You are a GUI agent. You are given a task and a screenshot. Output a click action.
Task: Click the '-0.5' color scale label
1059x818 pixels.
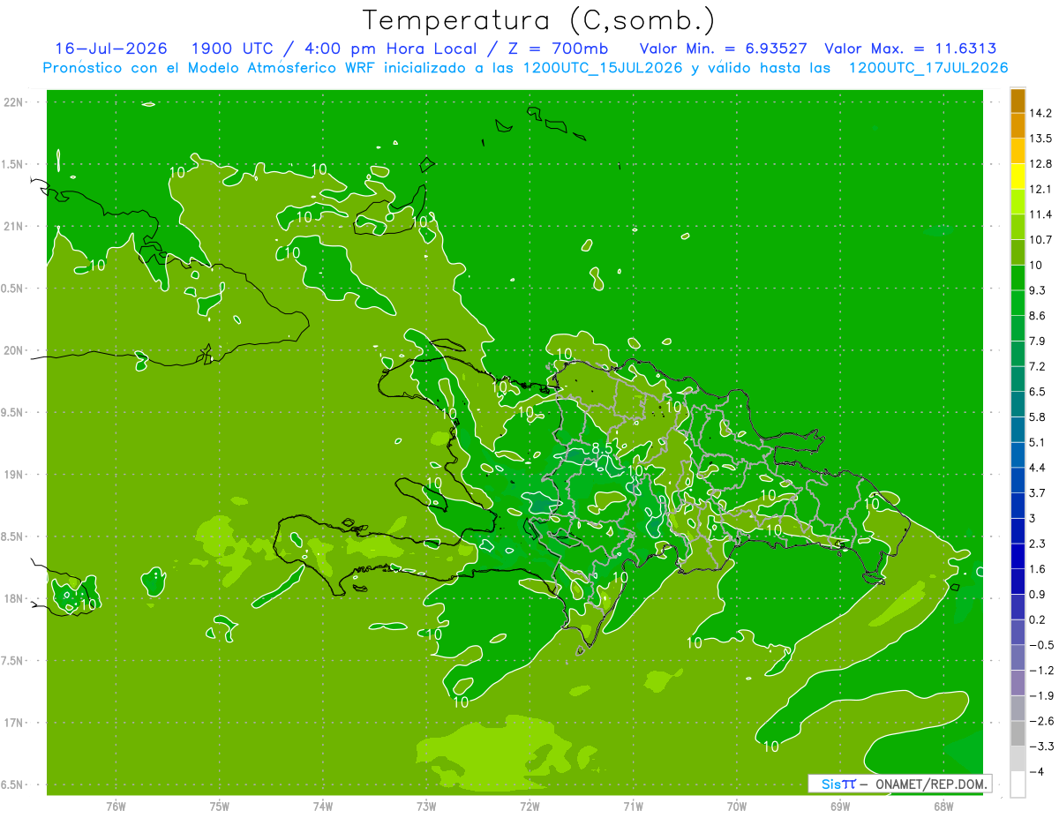tap(1040, 645)
